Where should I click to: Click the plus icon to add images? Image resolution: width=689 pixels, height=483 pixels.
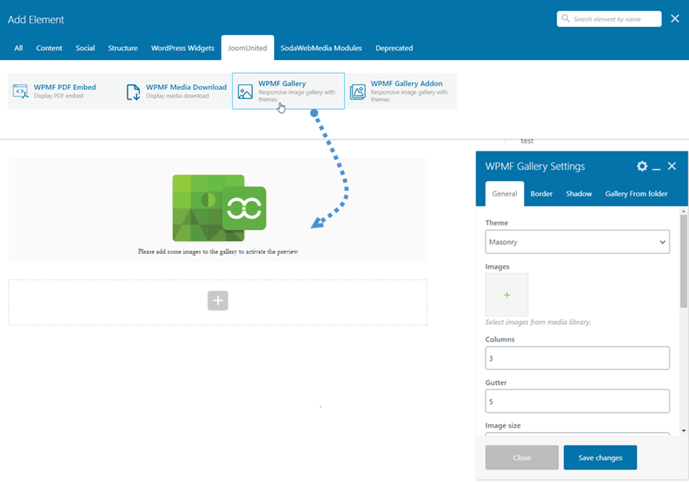(x=507, y=294)
